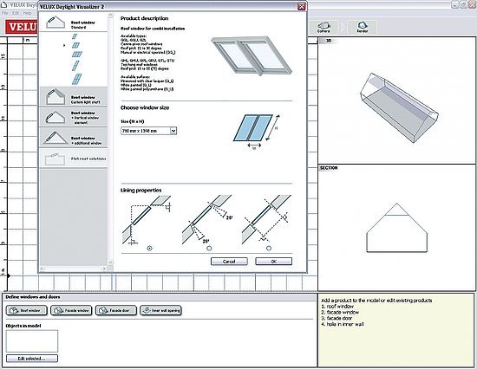Select the 25-degree lining option
The width and height of the screenshot is (477, 369).
[209, 249]
